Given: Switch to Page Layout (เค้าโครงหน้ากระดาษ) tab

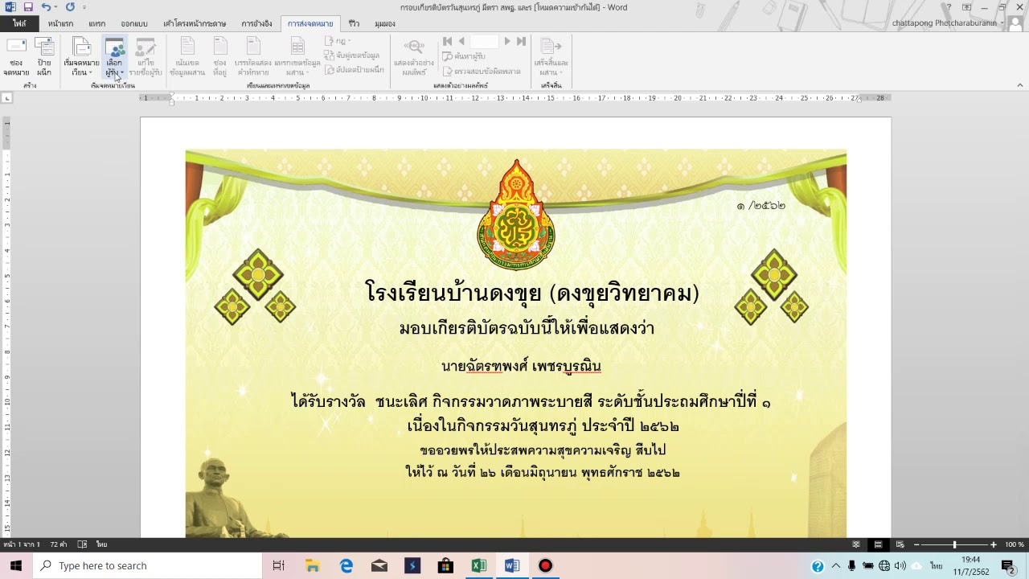Looking at the screenshot, I should click(195, 24).
